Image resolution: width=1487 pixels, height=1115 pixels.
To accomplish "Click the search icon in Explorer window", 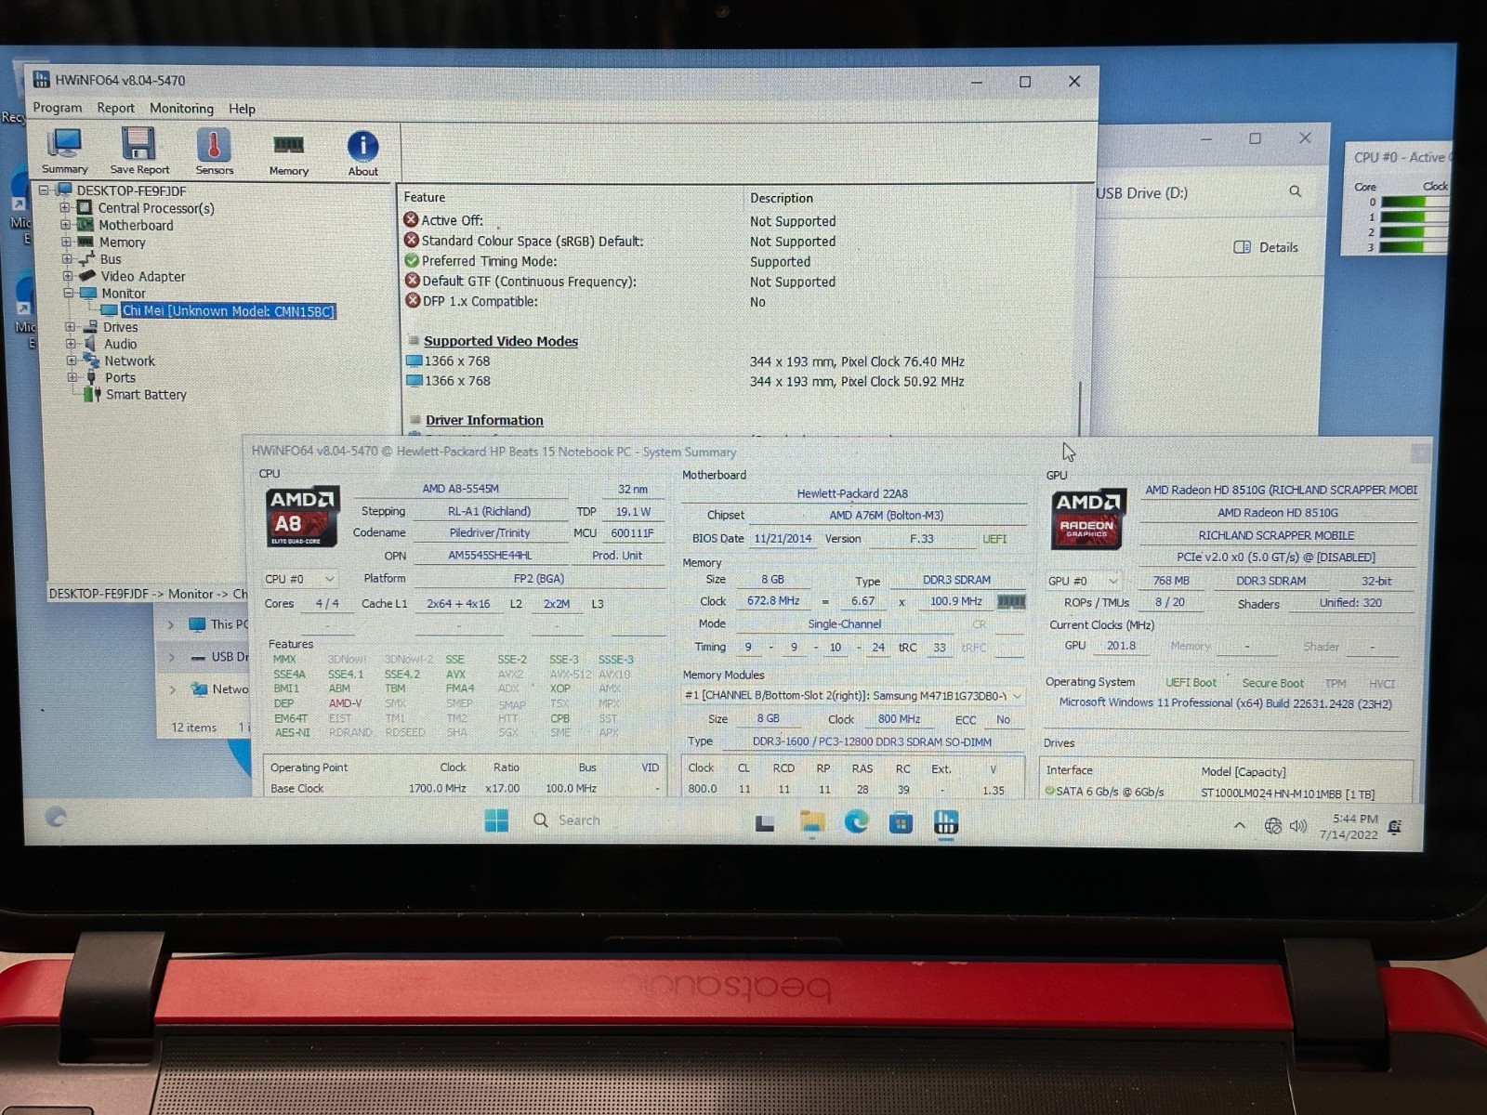I will tap(1295, 191).
